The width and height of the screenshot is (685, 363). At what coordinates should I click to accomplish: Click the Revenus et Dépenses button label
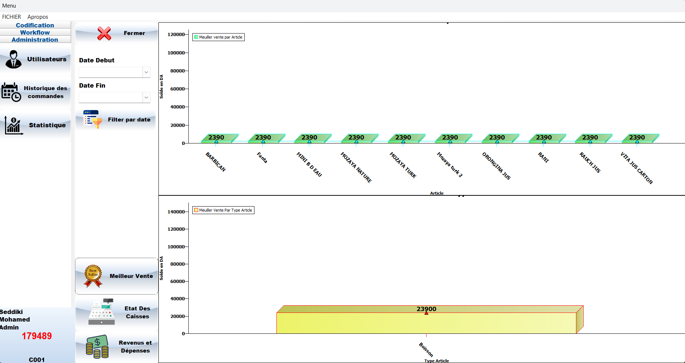tap(135, 347)
